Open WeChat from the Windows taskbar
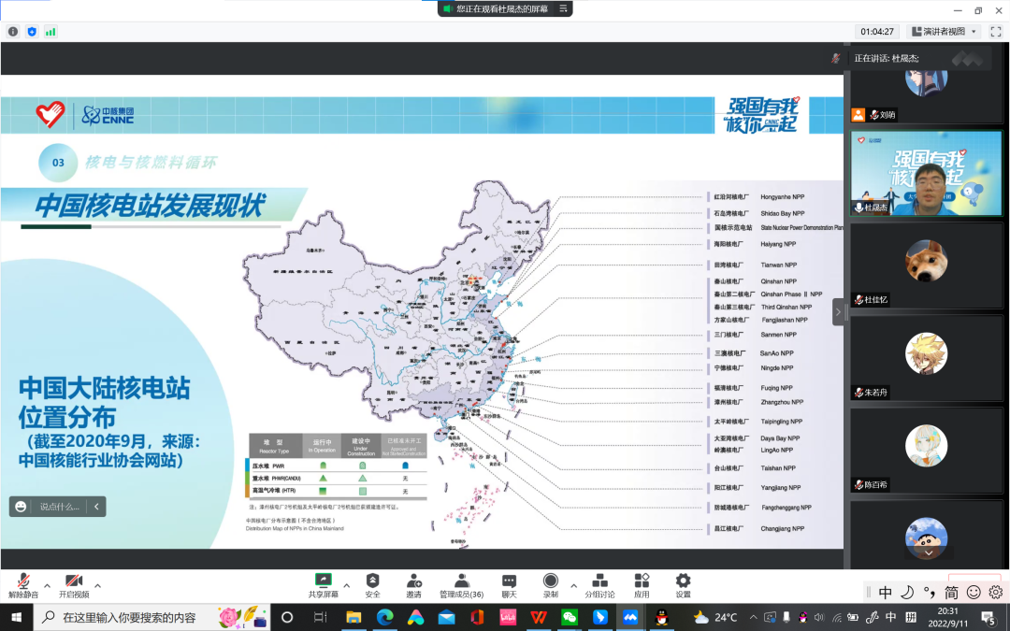The width and height of the screenshot is (1010, 631). tap(569, 617)
